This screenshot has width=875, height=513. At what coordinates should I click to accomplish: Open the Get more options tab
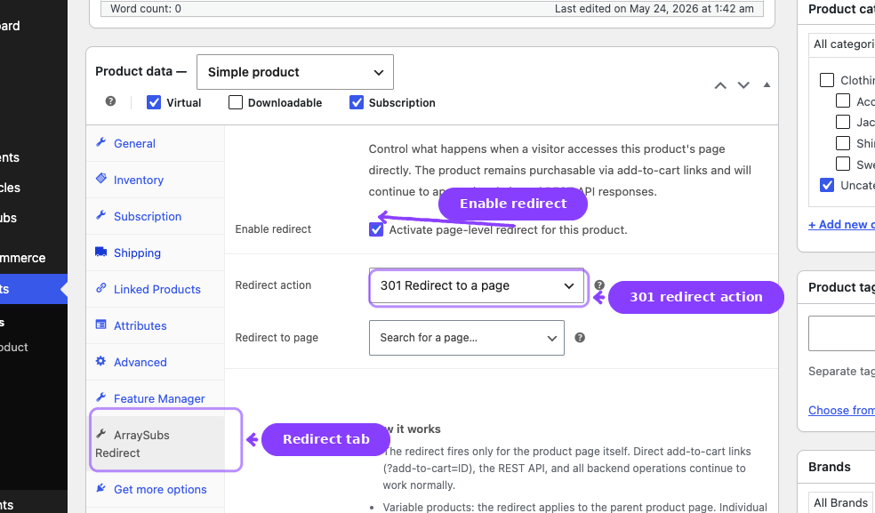pyautogui.click(x=155, y=490)
